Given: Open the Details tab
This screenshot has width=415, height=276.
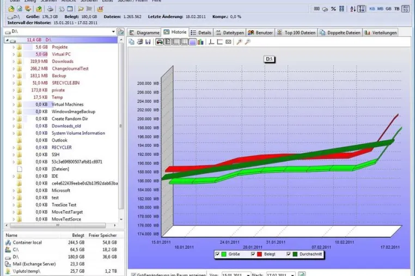Looking at the screenshot, I should (x=201, y=33).
